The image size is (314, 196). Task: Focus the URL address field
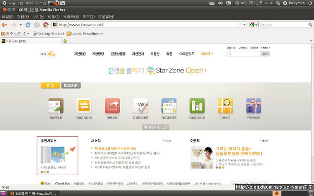147,25
